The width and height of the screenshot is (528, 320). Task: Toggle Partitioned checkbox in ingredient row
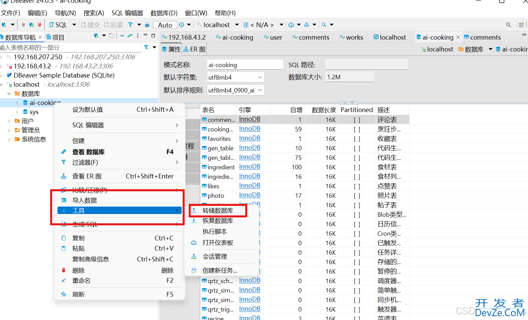[x=357, y=167]
